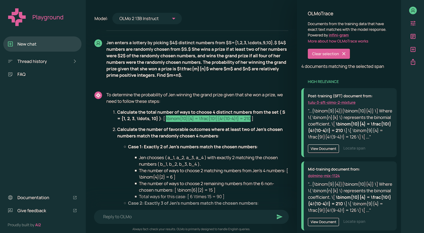Locate span in the SFT document card
This screenshot has width=424, height=233.
tap(354, 148)
